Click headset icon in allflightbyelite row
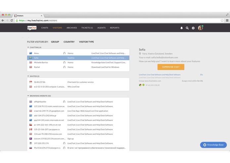This screenshot has height=163, width=230. pos(64,102)
